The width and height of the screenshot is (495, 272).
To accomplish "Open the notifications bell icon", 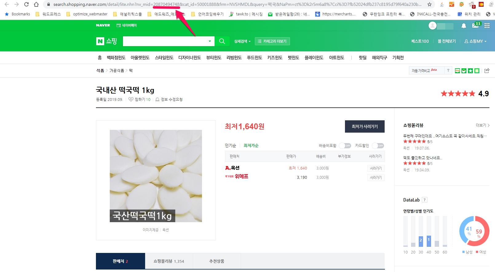I will [464, 26].
